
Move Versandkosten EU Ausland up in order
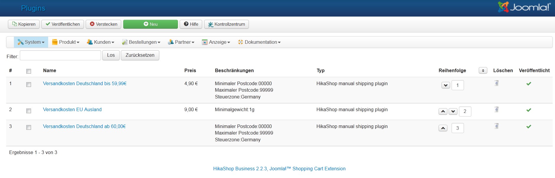pyautogui.click(x=443, y=111)
